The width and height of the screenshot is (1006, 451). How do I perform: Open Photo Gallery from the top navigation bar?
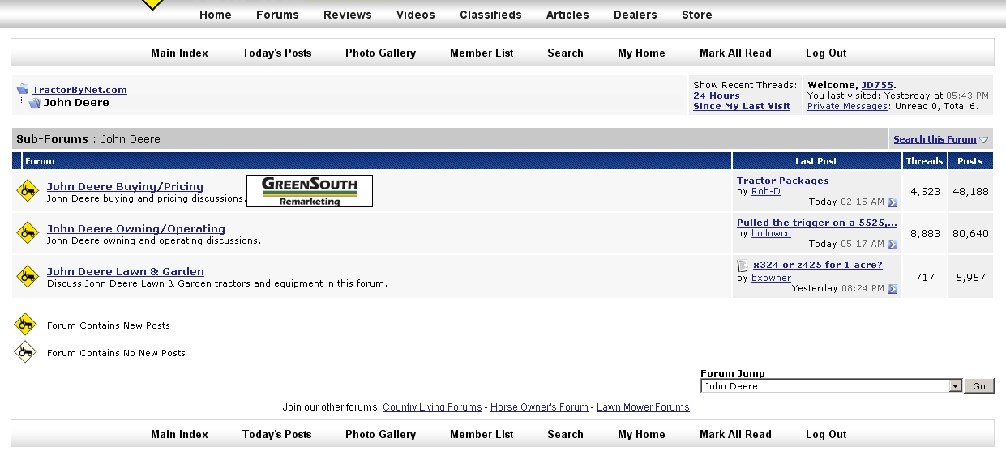380,53
